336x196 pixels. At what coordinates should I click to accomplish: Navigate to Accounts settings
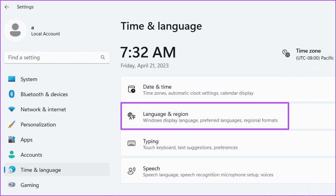click(x=57, y=155)
